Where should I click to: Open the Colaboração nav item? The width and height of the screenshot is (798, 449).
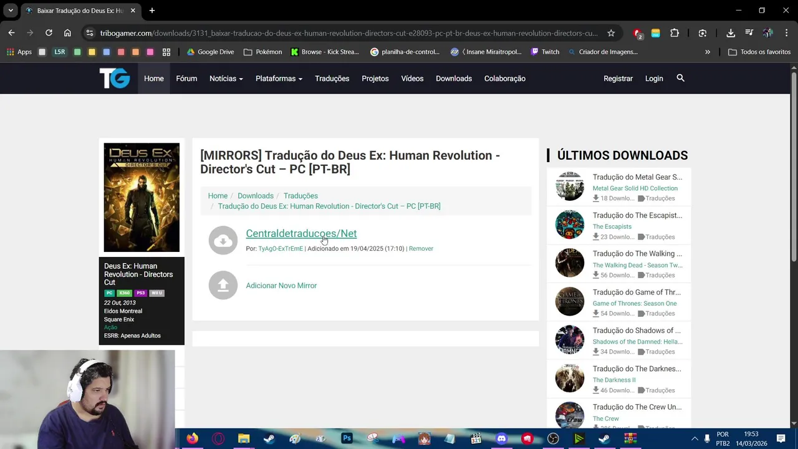505,79
